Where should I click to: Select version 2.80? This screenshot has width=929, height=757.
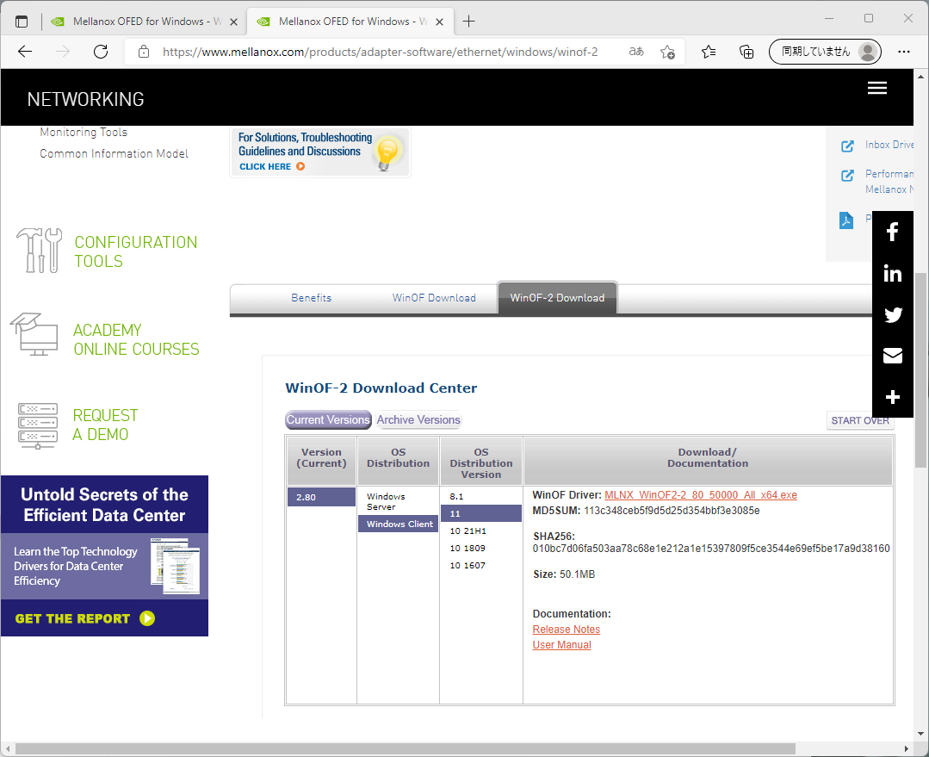321,498
